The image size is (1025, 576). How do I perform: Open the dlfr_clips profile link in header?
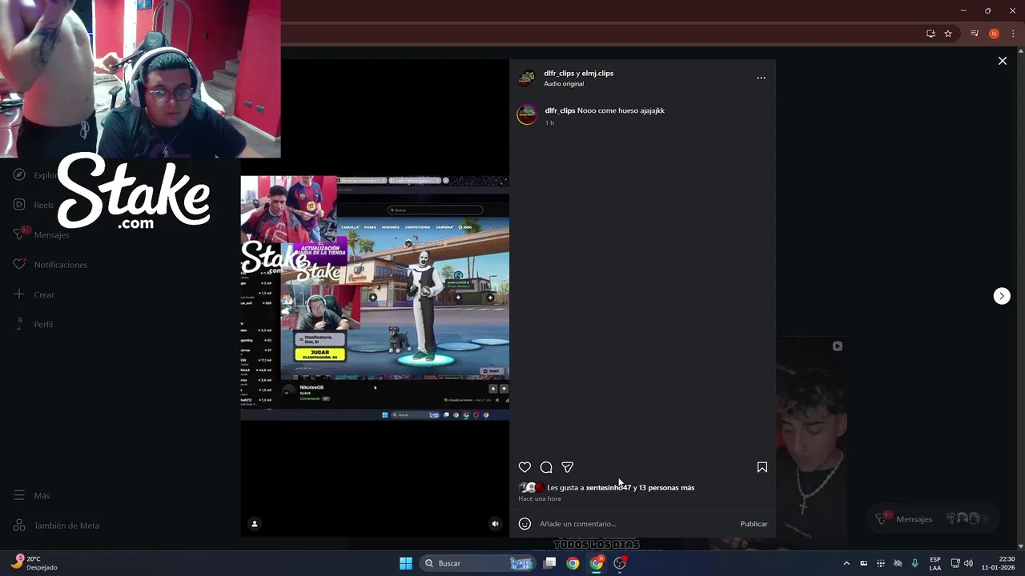tap(559, 73)
